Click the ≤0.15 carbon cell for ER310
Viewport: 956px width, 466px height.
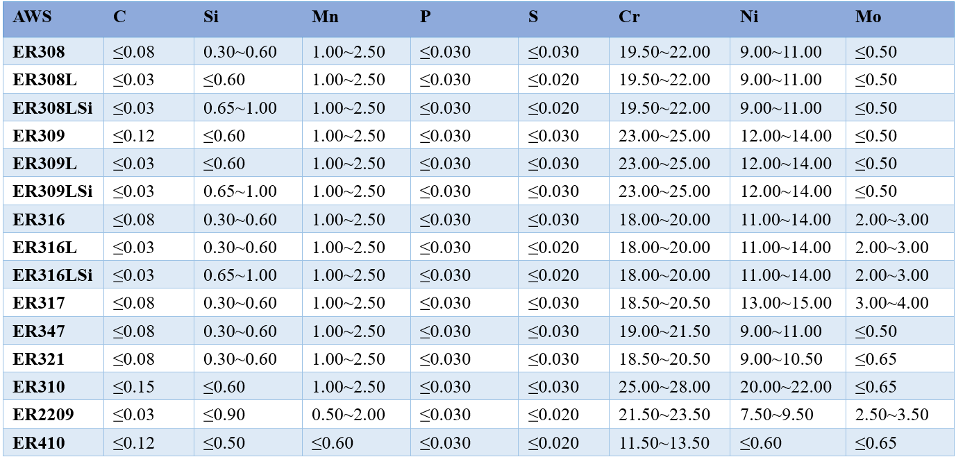134,387
